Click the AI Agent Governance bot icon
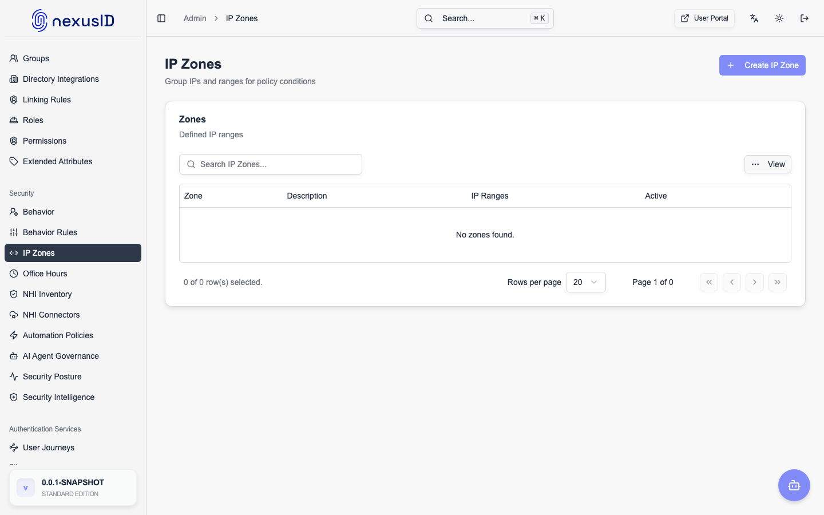Screen dimensions: 824x515 (14, 356)
